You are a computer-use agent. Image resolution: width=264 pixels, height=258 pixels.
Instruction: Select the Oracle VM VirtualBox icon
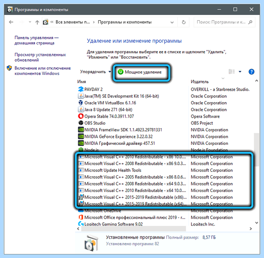pyautogui.click(x=81, y=103)
